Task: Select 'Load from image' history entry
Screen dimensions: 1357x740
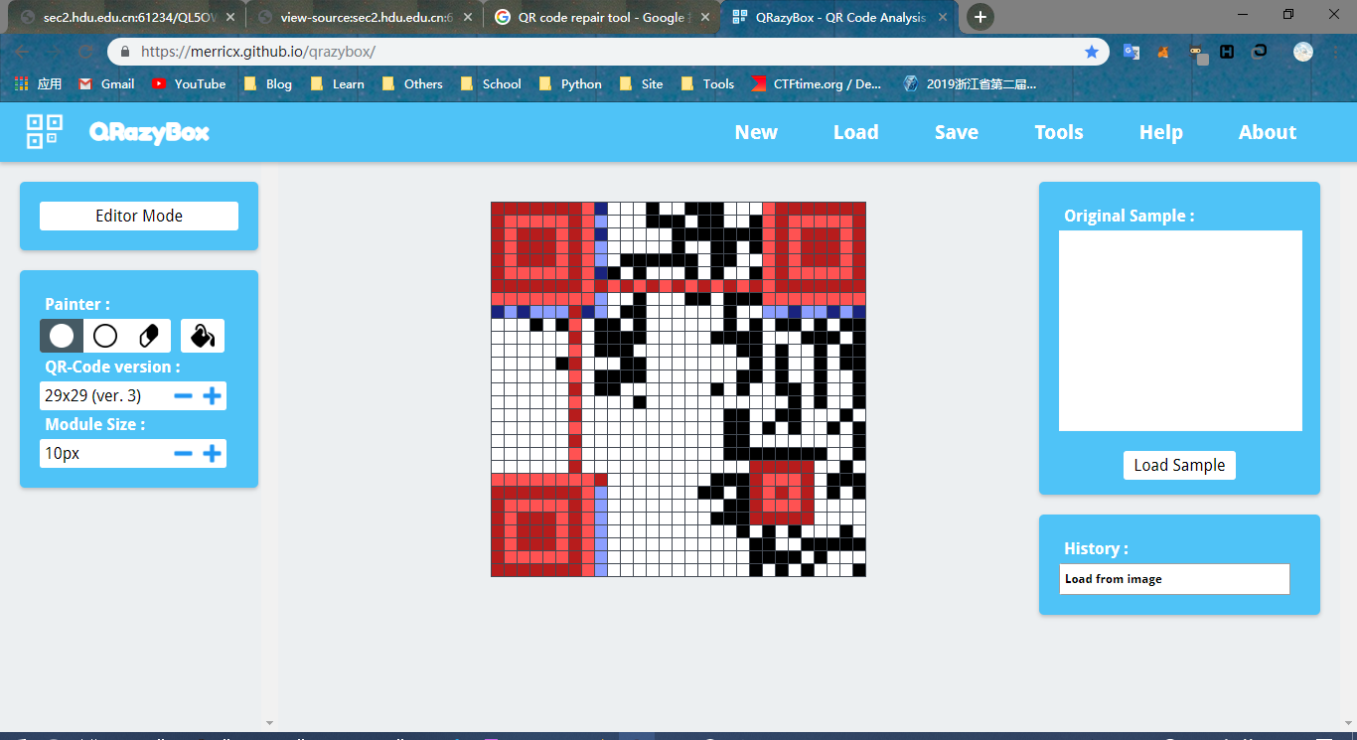Action: click(x=1174, y=579)
